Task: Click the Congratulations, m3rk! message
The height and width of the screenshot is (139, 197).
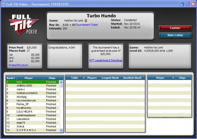Action: click(x=62, y=47)
